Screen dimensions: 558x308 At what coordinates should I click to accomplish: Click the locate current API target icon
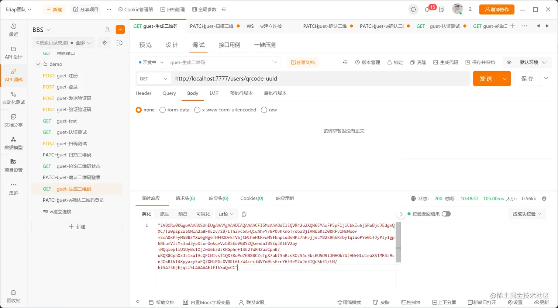point(105,43)
